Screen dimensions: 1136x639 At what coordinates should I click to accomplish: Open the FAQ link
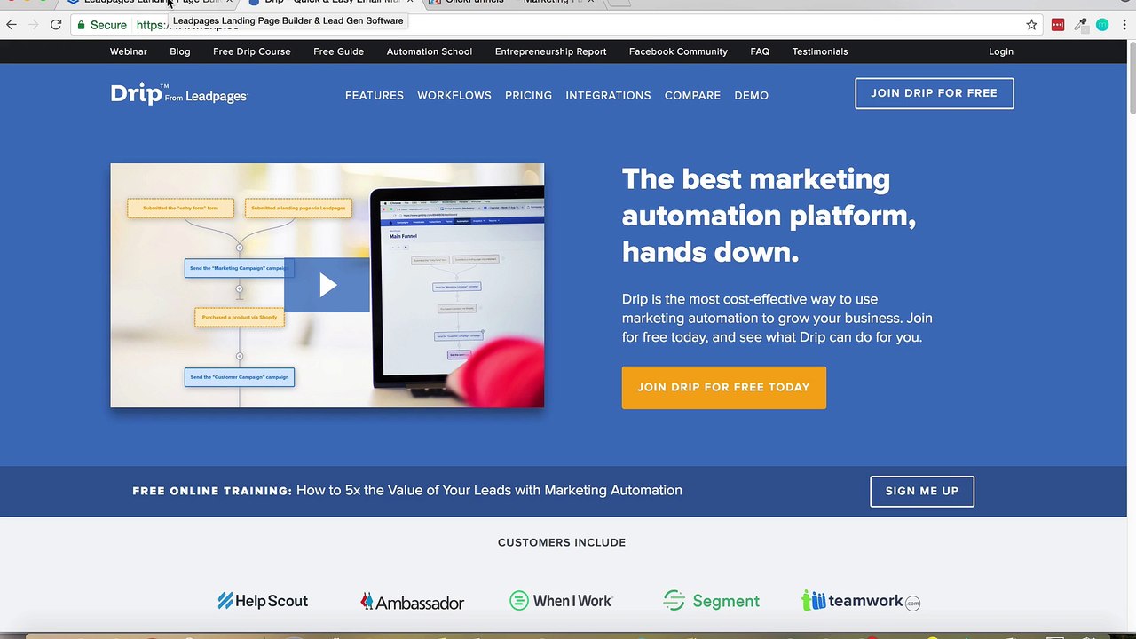pyautogui.click(x=760, y=51)
